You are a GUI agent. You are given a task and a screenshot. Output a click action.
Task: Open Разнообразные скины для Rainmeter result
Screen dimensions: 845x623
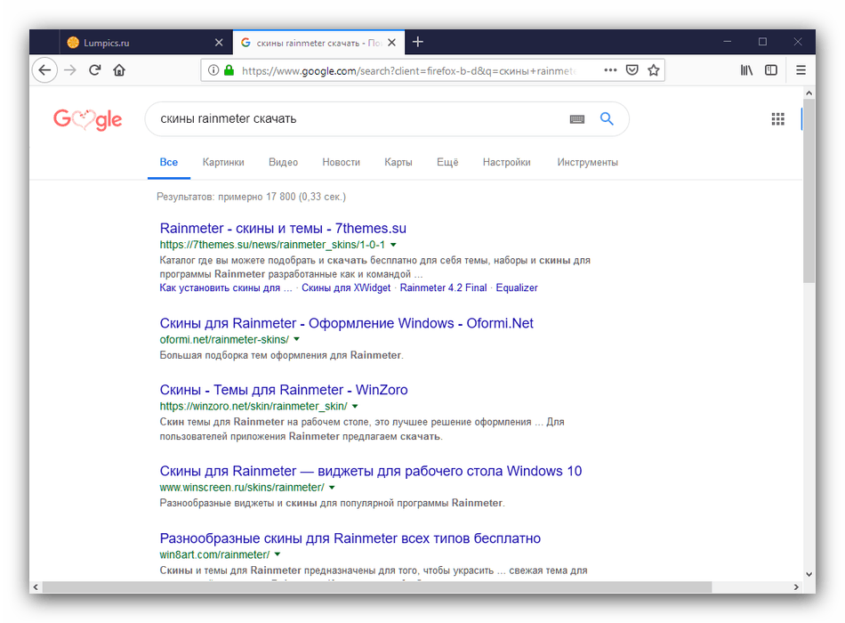click(x=350, y=538)
